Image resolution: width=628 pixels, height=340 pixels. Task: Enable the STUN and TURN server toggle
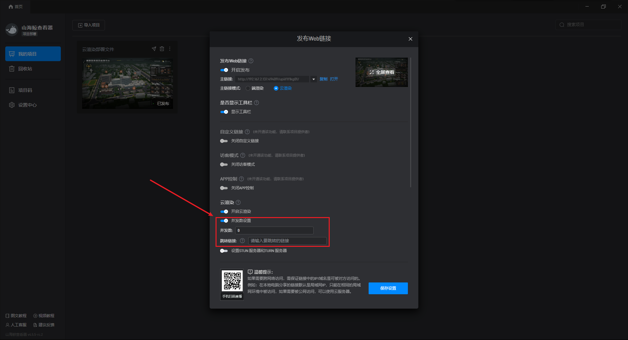(x=224, y=251)
